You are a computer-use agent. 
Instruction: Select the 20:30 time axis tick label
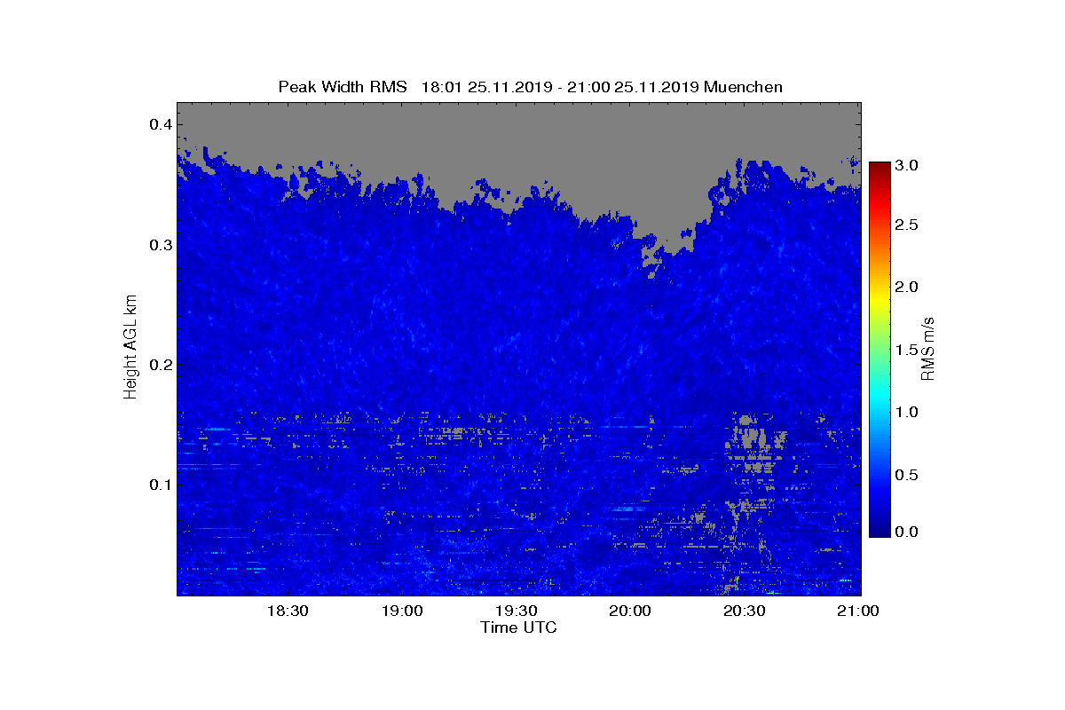[x=745, y=611]
